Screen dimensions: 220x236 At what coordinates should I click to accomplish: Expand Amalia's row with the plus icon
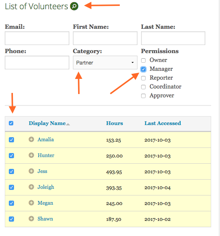(31, 139)
